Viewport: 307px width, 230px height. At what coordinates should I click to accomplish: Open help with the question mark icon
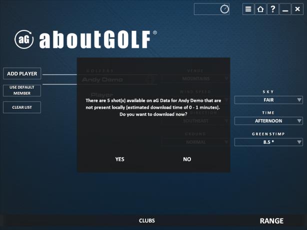pos(272,9)
